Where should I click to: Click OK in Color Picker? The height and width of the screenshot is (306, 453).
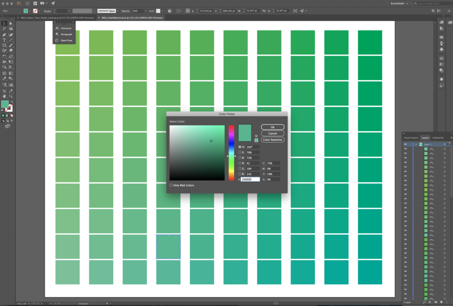pyautogui.click(x=272, y=127)
